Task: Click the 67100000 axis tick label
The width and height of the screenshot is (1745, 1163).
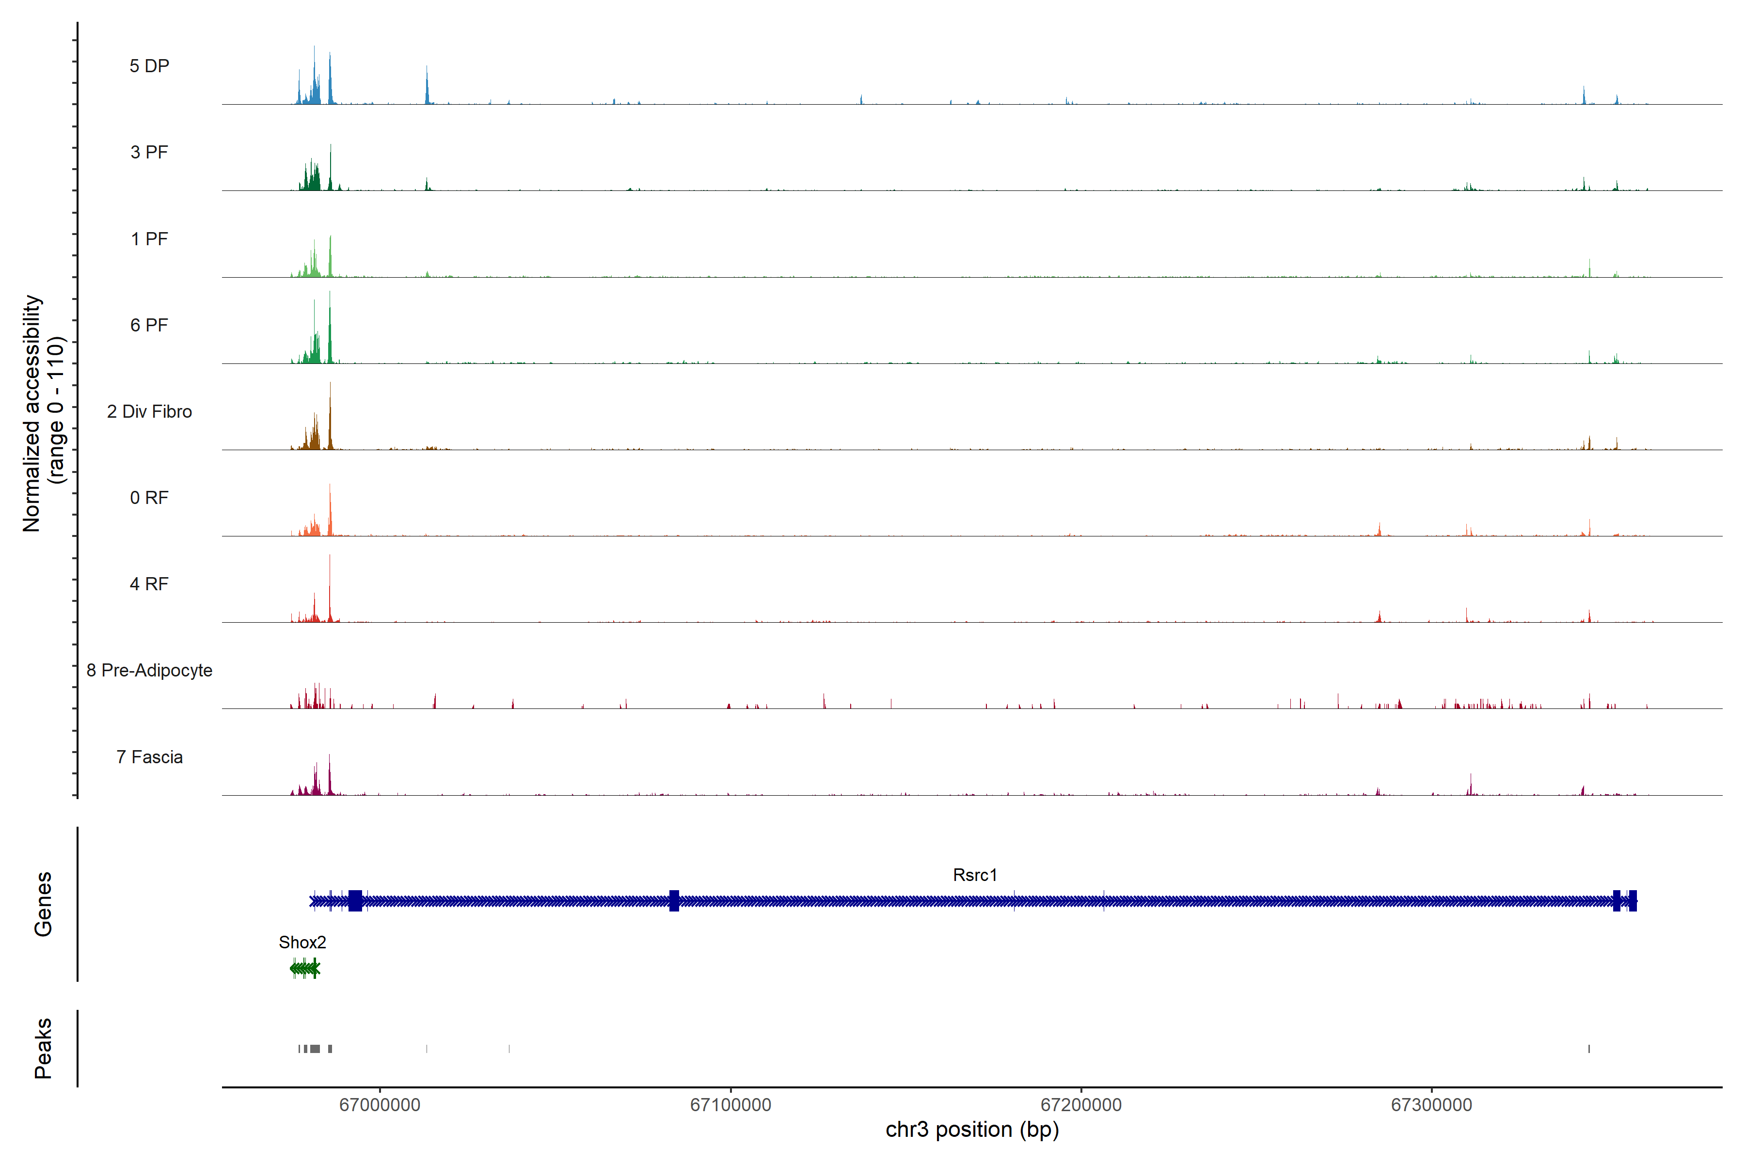Action: click(x=730, y=1104)
